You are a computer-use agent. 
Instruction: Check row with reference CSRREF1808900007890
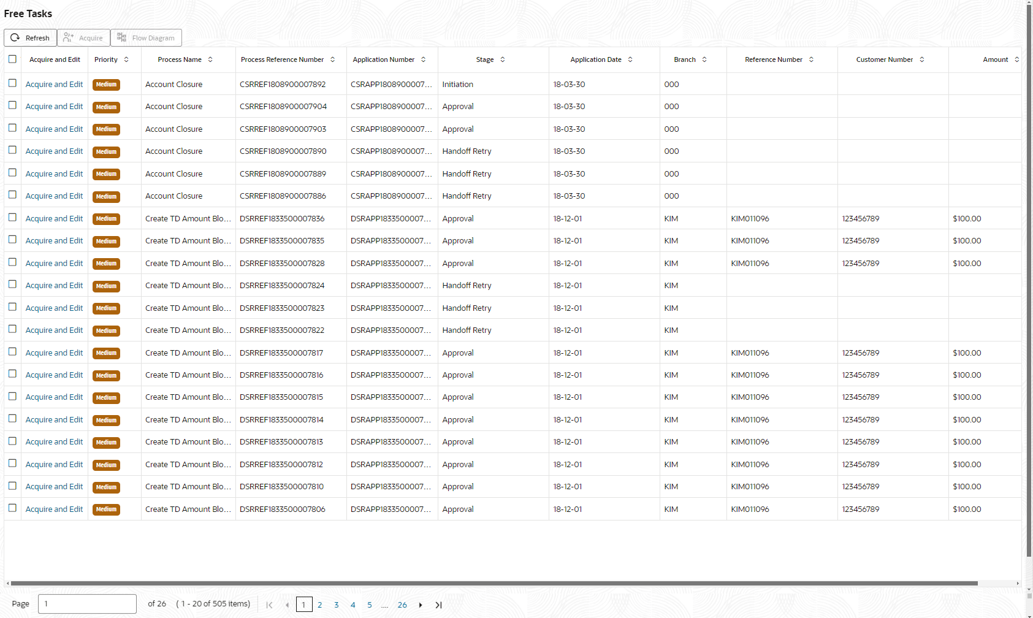click(12, 150)
